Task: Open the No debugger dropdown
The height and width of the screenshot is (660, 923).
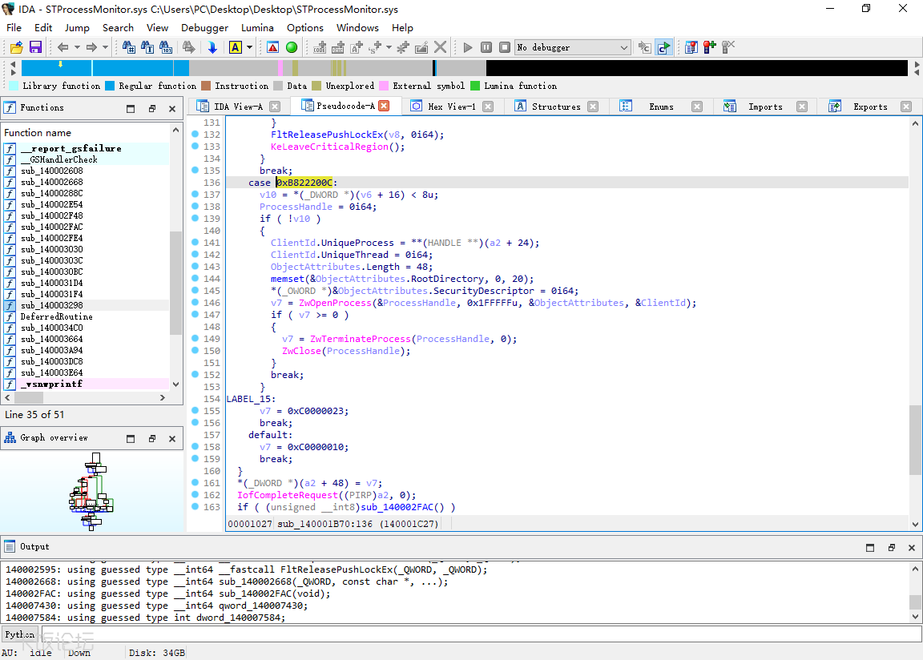Action: coord(573,47)
